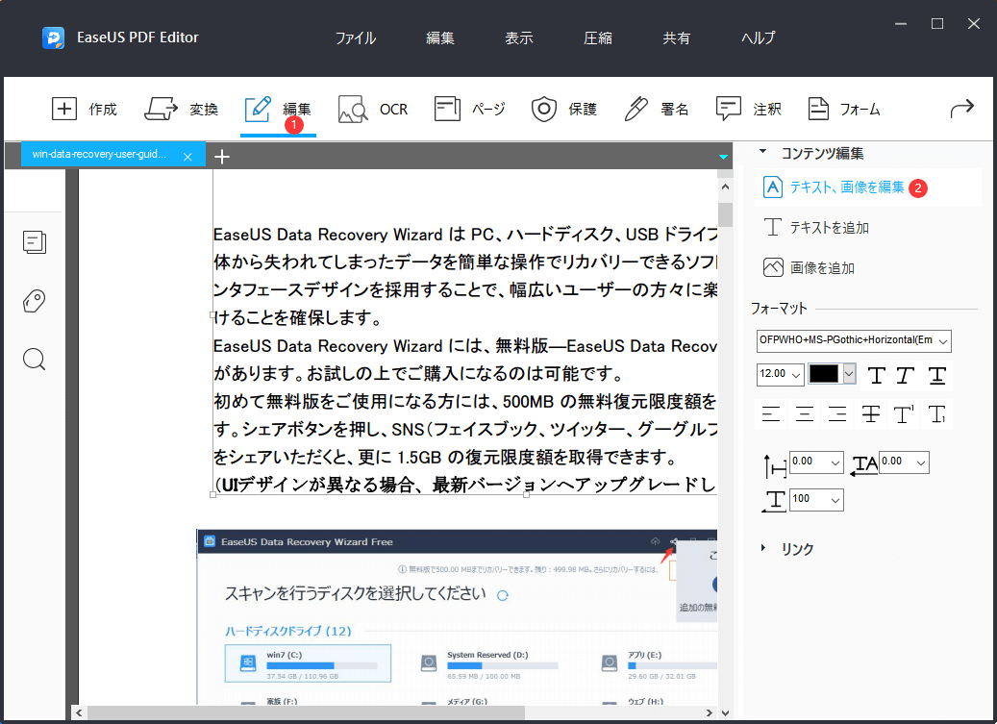Open the ページ (Page) tool
The height and width of the screenshot is (724, 997).
469,109
